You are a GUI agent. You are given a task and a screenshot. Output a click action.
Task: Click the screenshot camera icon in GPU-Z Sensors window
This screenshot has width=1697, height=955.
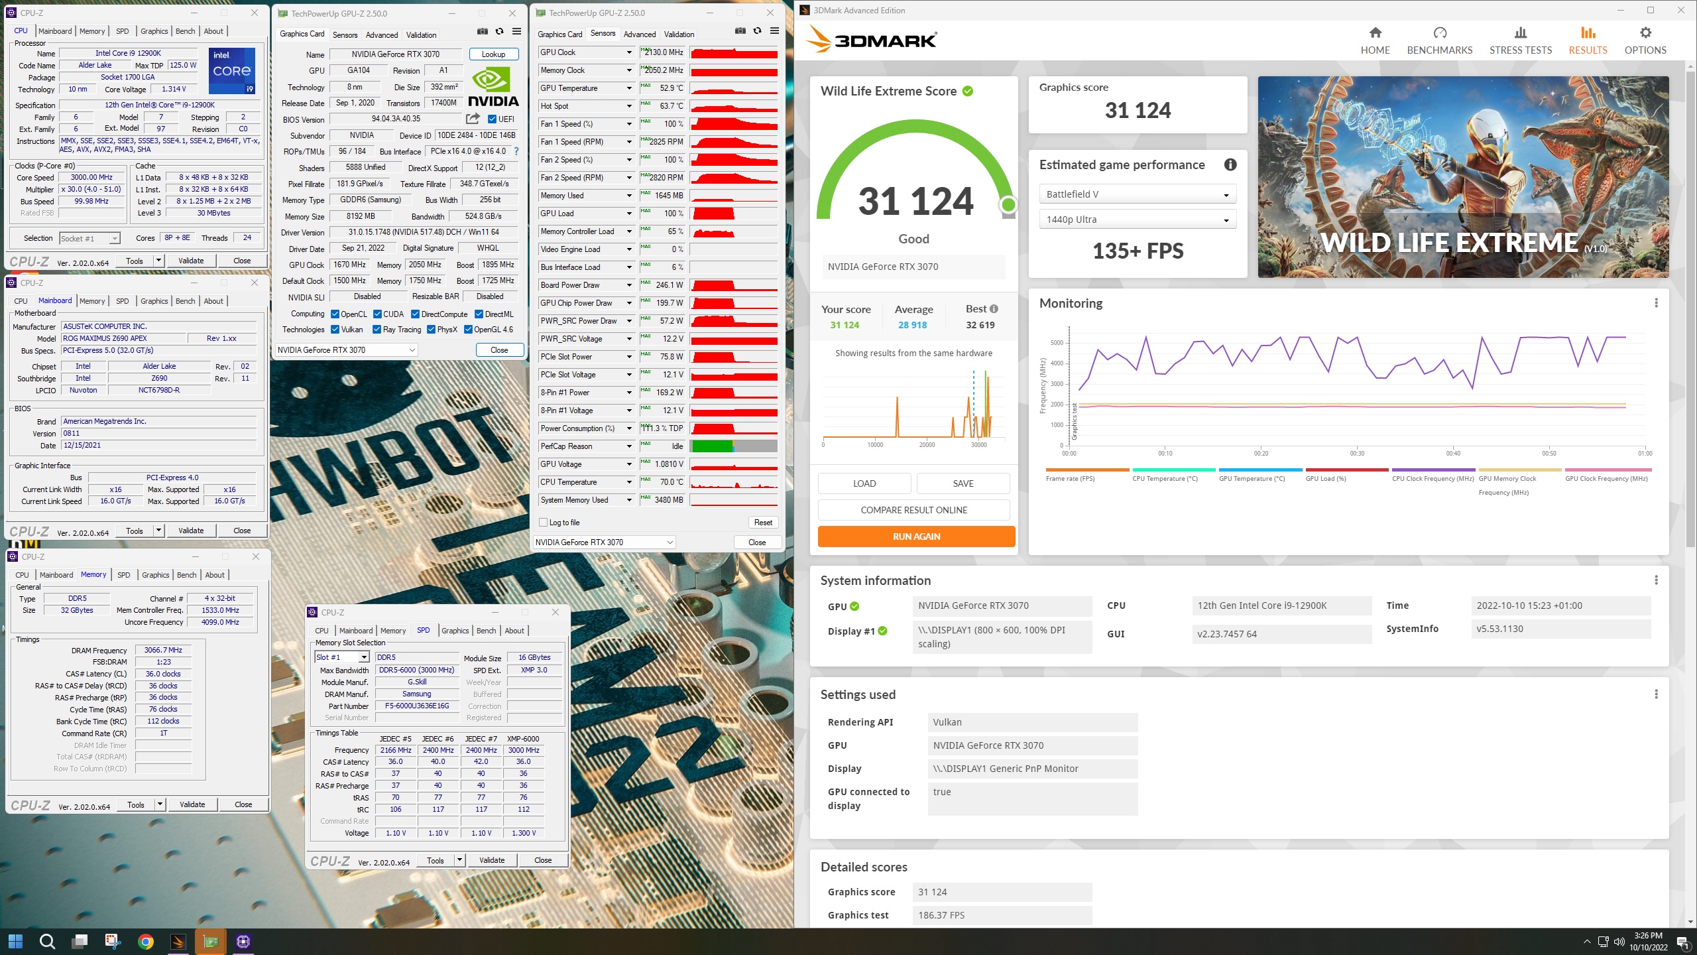click(740, 31)
